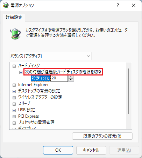Viewport: 142px width, 158px height.
Task: Click the 既定のプランの復元 button
Action: [102, 136]
